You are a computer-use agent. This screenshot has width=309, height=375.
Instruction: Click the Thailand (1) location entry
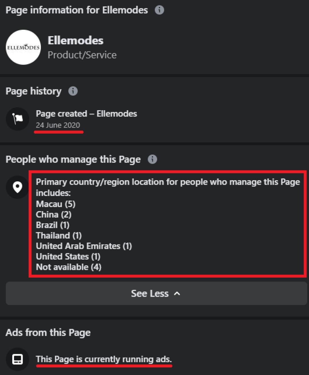[x=59, y=236]
